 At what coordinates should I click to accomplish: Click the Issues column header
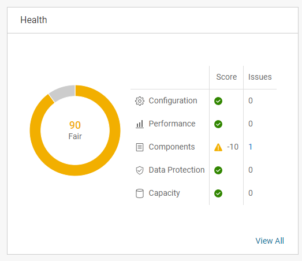260,77
